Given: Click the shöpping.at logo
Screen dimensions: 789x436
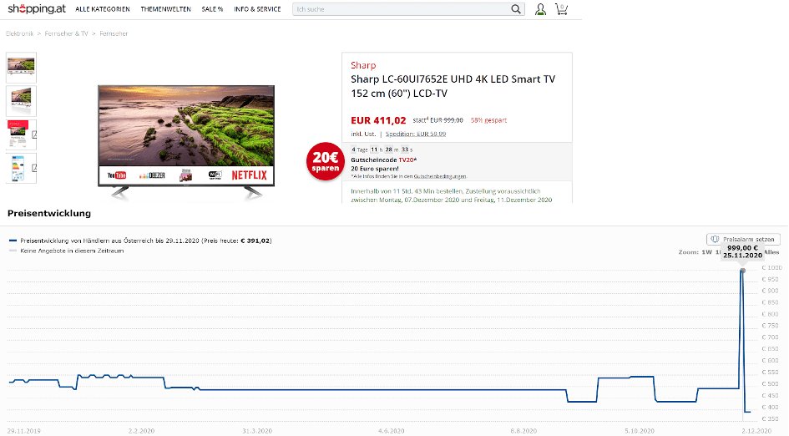Looking at the screenshot, I should (37, 8).
